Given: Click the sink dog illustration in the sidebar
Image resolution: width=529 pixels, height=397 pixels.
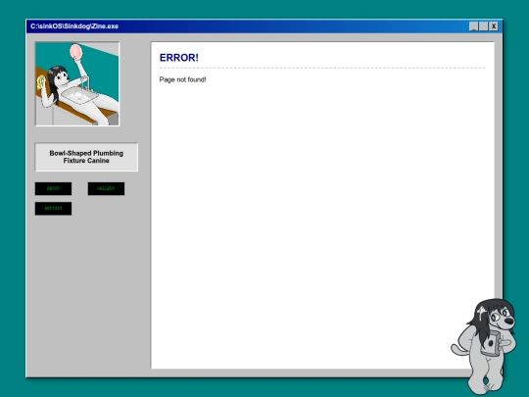Looking at the screenshot, I should point(77,84).
